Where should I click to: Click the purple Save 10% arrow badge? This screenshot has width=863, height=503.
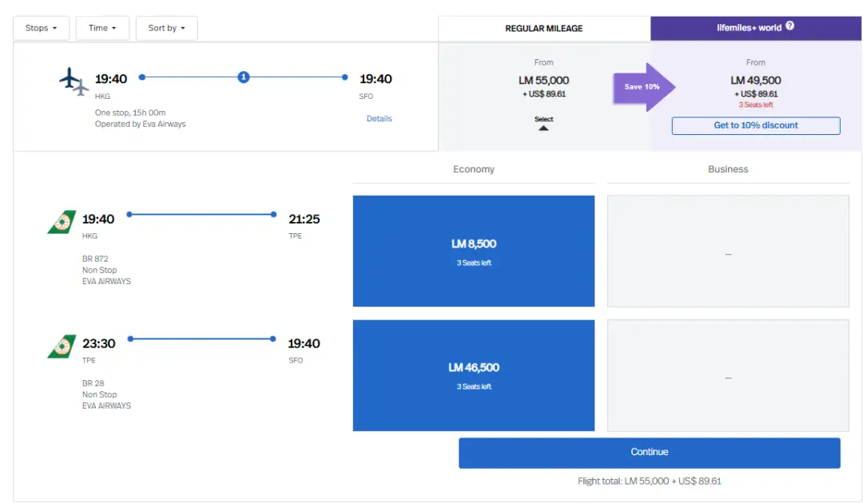point(644,86)
